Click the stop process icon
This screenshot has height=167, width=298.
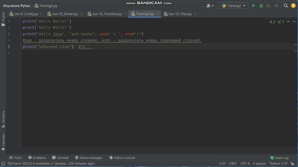(x=276, y=6)
